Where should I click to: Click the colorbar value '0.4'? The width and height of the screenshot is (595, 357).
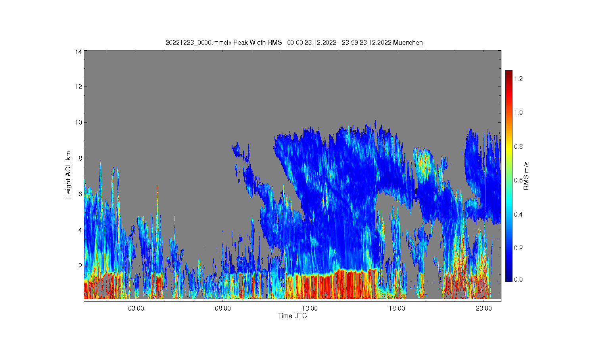coord(518,214)
